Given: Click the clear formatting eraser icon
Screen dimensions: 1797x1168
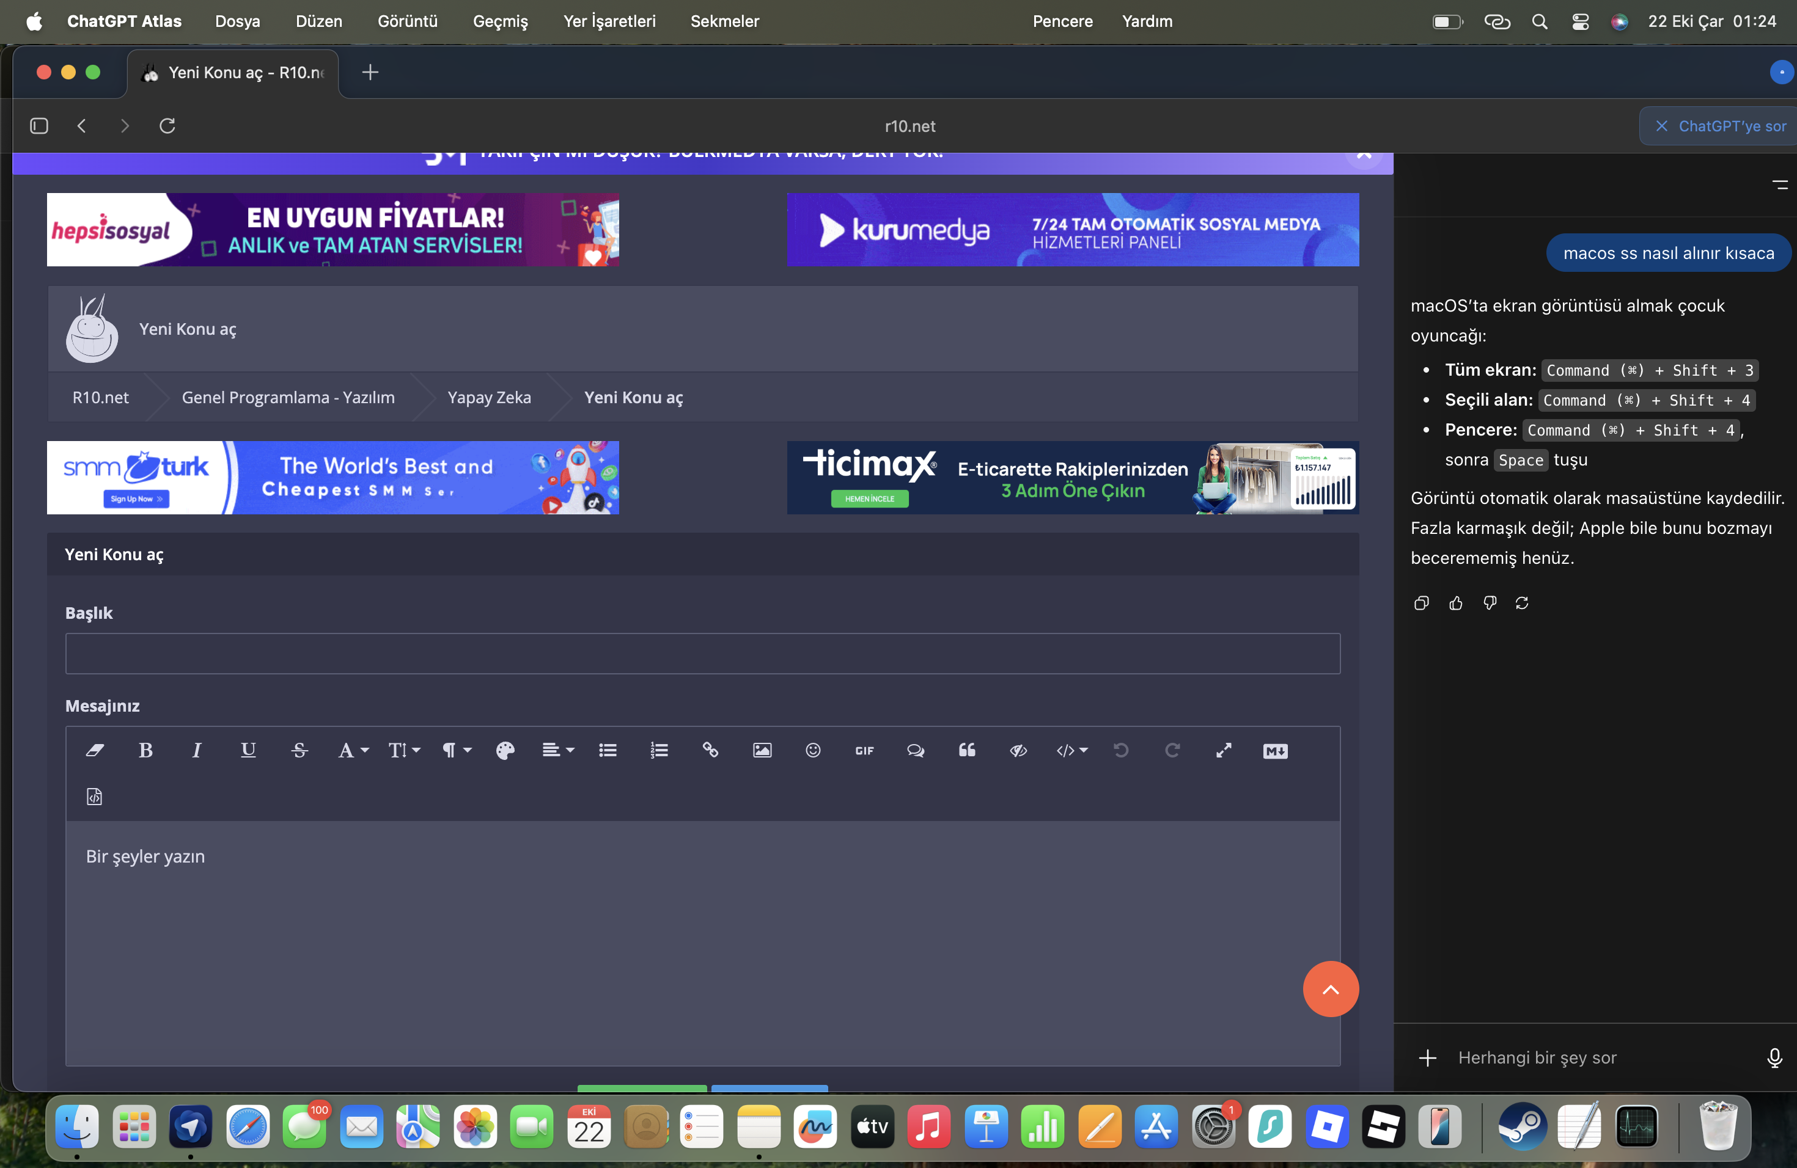Looking at the screenshot, I should 95,750.
